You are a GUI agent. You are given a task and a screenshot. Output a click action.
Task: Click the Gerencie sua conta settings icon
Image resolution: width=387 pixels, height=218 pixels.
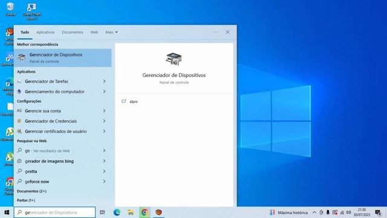click(19, 111)
